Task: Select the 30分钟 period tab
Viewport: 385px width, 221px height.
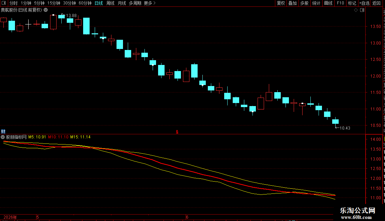Action: (x=69, y=3)
